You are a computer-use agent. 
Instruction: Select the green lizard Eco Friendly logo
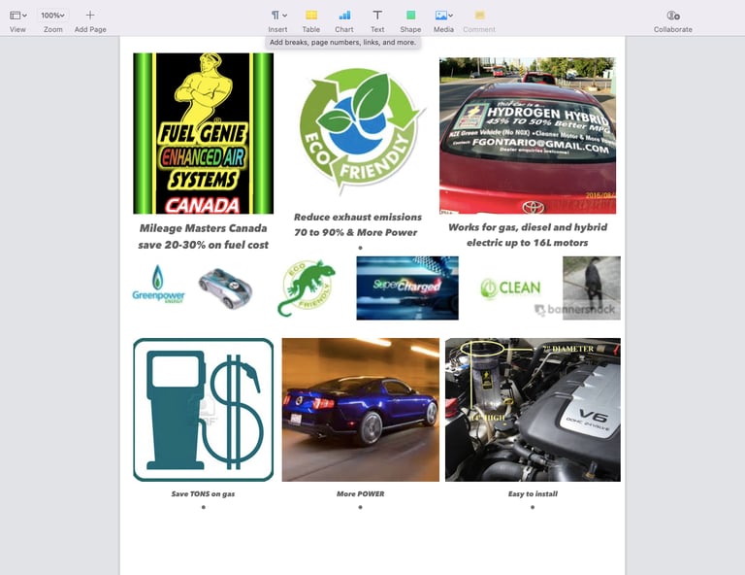coord(307,287)
